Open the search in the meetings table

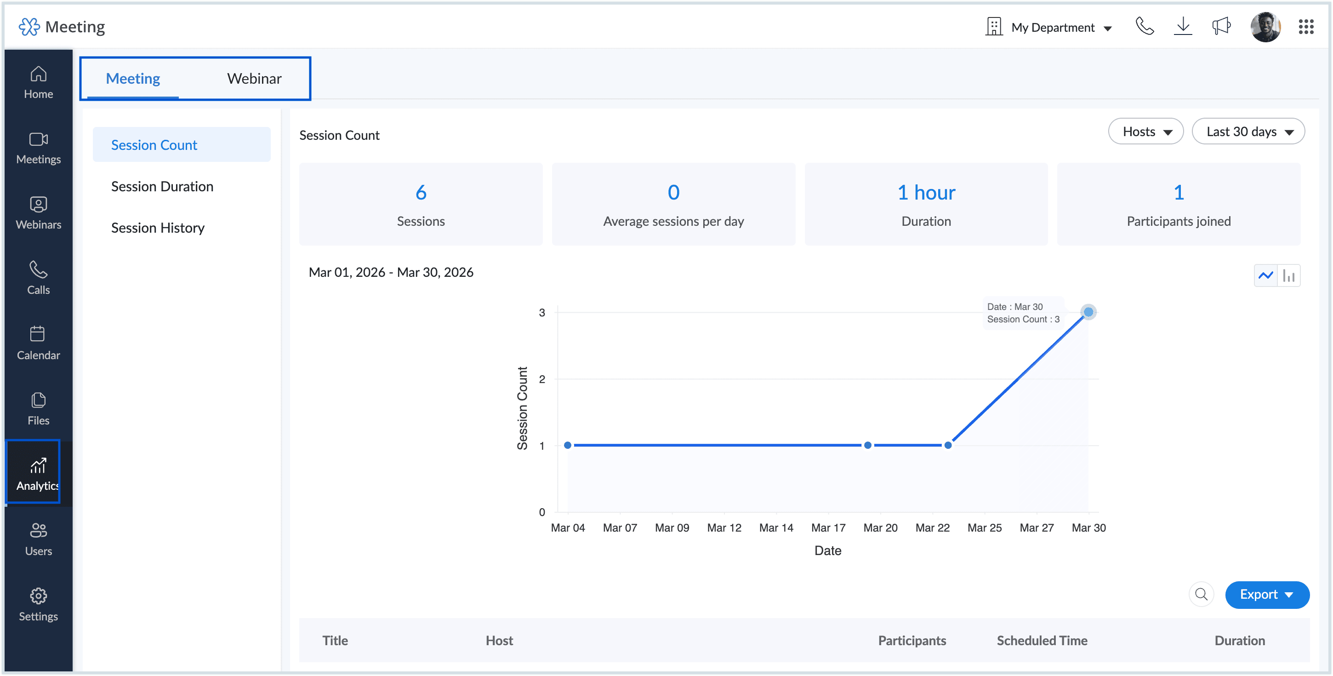pos(1202,594)
